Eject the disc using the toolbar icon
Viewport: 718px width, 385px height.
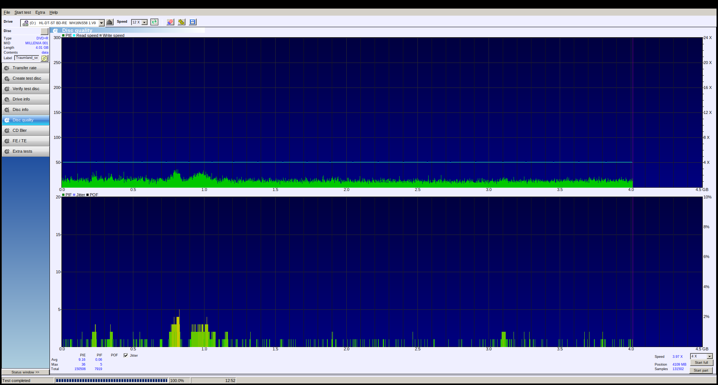[109, 22]
